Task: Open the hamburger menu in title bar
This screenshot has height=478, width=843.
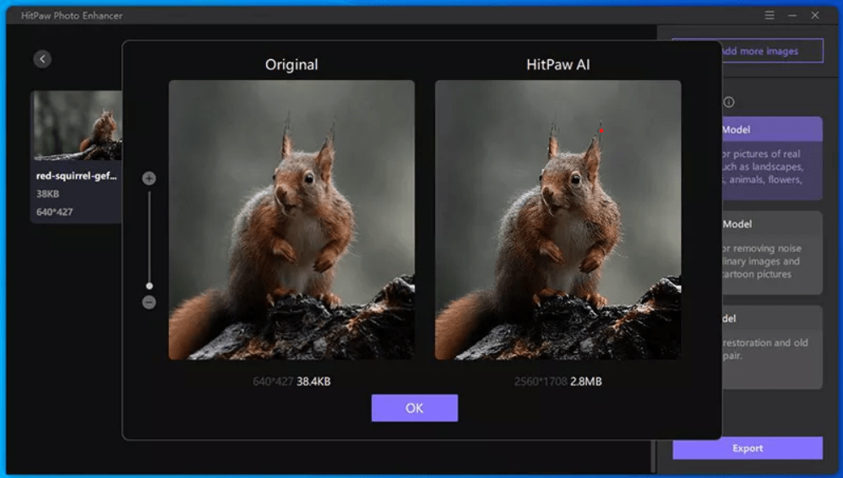Action: click(x=770, y=15)
